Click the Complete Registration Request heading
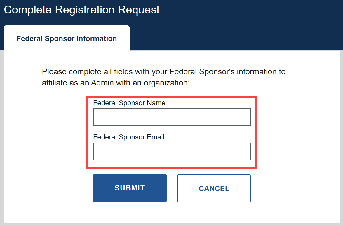343x226 pixels. 82,10
